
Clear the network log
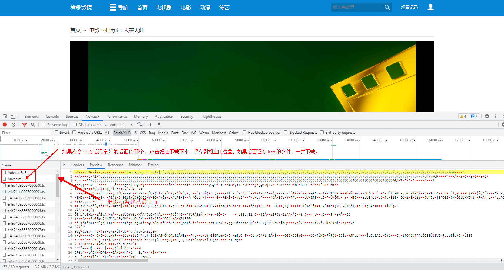(13, 124)
